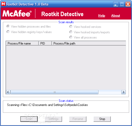Open the Settings button
The image size is (132, 126).
click(x=53, y=119)
